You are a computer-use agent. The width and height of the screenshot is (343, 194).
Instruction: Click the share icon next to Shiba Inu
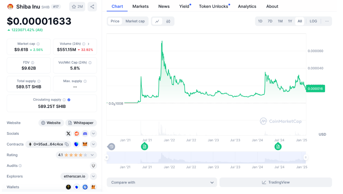(x=92, y=7)
